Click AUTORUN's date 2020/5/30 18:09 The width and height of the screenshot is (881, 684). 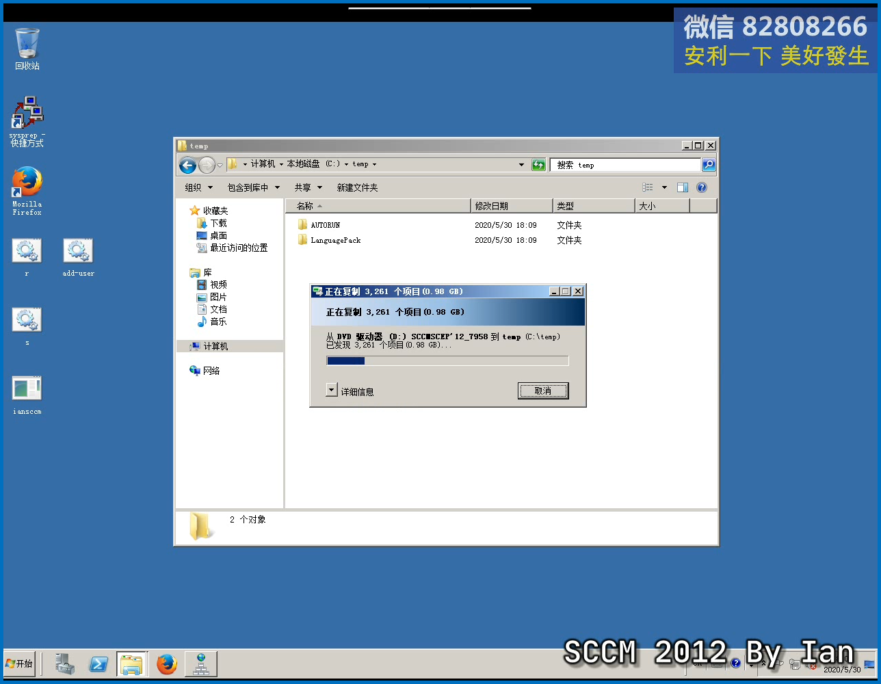tap(505, 225)
